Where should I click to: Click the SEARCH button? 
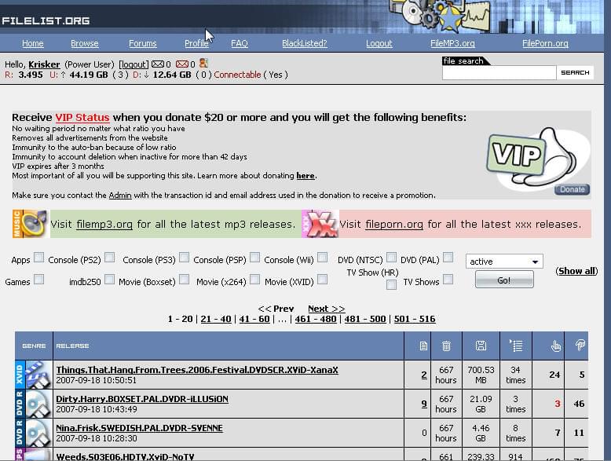pyautogui.click(x=575, y=72)
